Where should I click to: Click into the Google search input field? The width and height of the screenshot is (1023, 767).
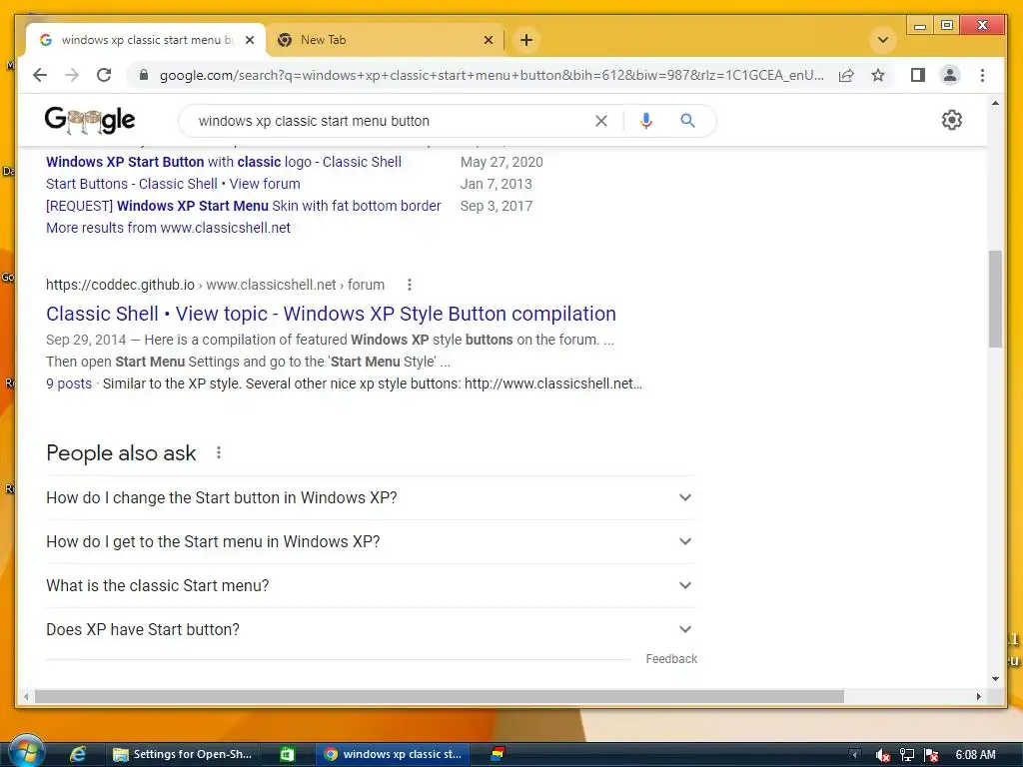[x=392, y=121]
